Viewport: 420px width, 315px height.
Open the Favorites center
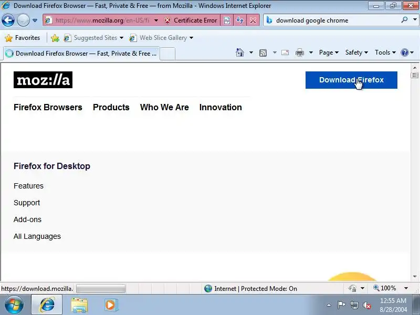(x=23, y=38)
